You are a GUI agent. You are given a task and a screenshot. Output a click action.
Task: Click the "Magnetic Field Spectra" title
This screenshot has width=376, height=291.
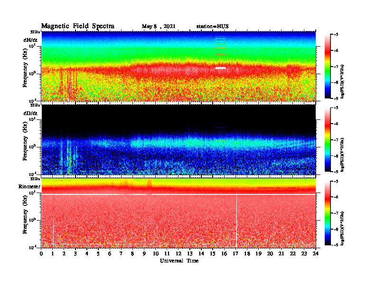(x=78, y=26)
